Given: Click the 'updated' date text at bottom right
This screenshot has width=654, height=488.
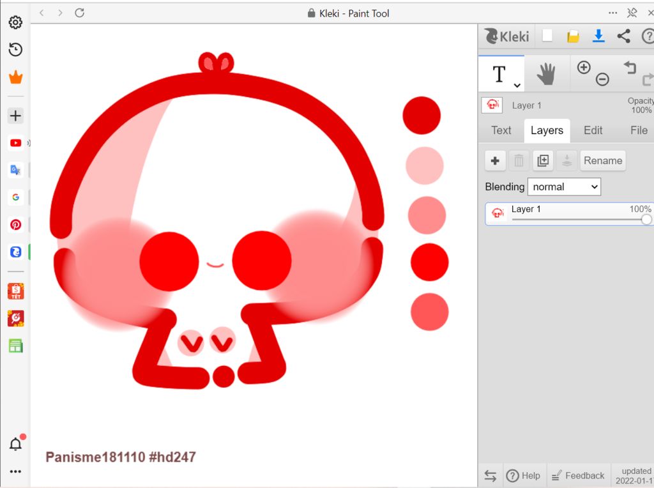Looking at the screenshot, I should (x=635, y=476).
